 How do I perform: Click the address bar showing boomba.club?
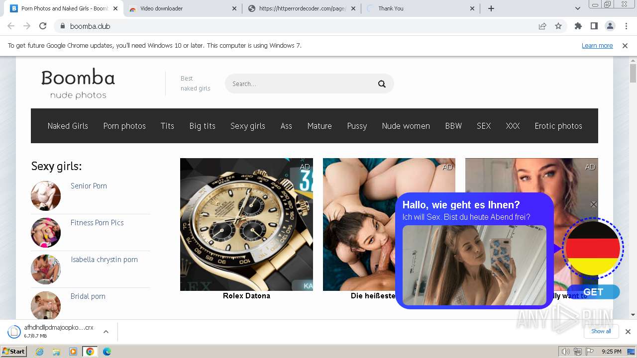(299, 26)
